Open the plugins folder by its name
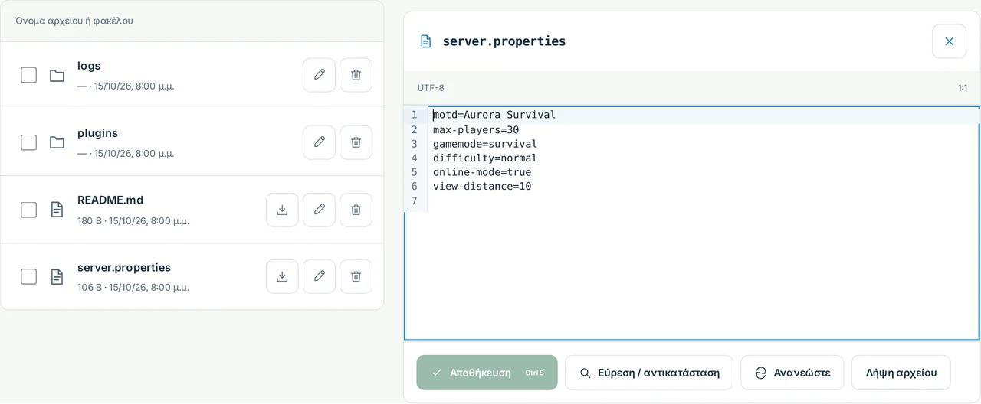This screenshot has width=981, height=404. (x=97, y=133)
